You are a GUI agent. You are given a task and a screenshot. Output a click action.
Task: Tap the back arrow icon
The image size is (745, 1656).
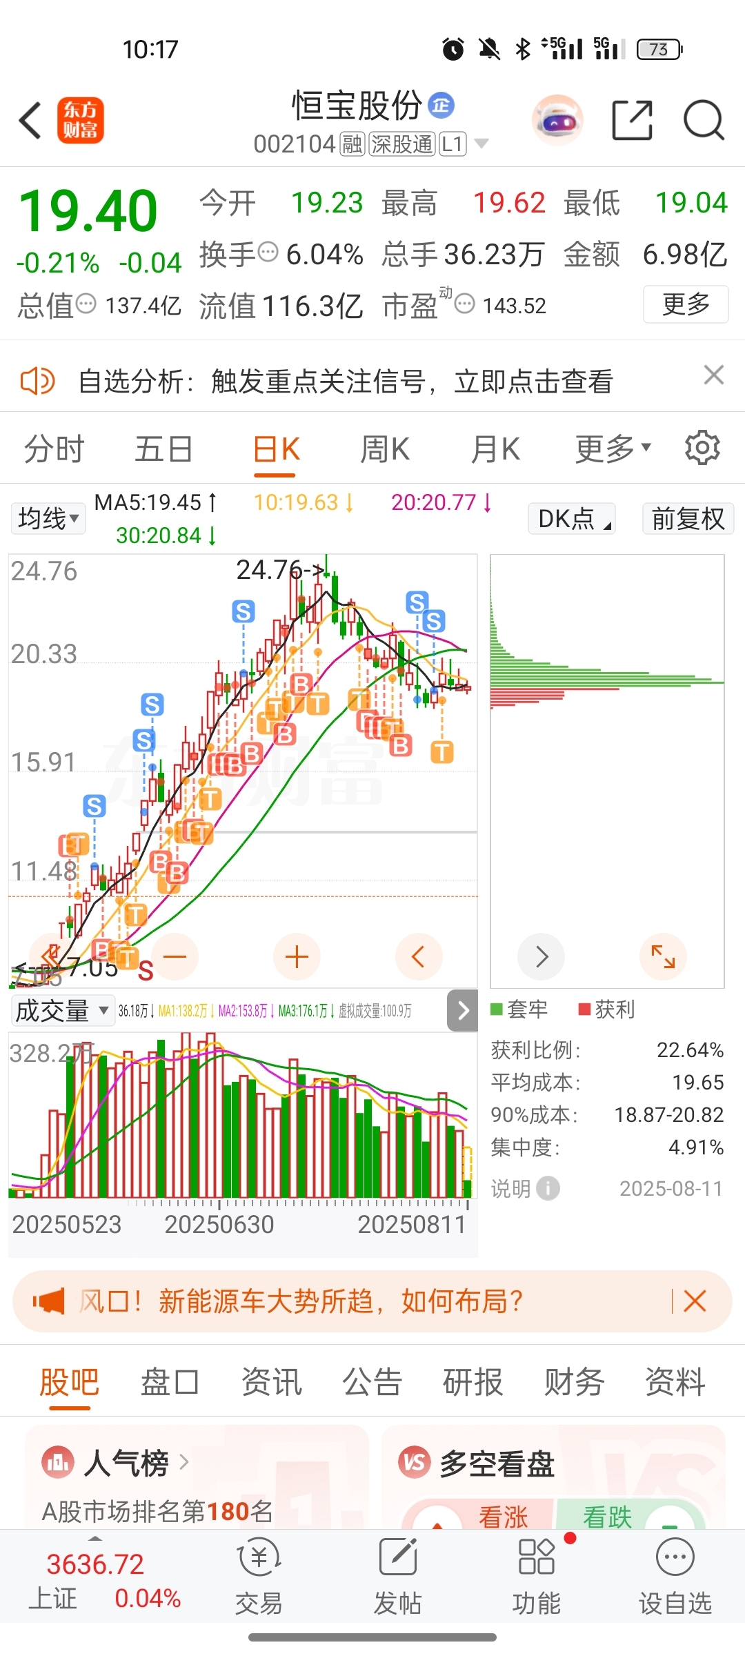tap(30, 120)
